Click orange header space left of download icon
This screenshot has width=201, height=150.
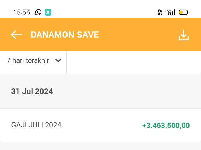coord(138,35)
